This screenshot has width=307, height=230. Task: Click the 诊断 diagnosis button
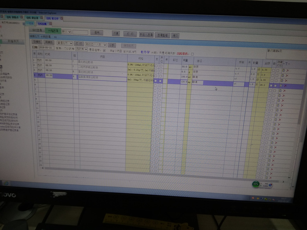click(x=112, y=45)
